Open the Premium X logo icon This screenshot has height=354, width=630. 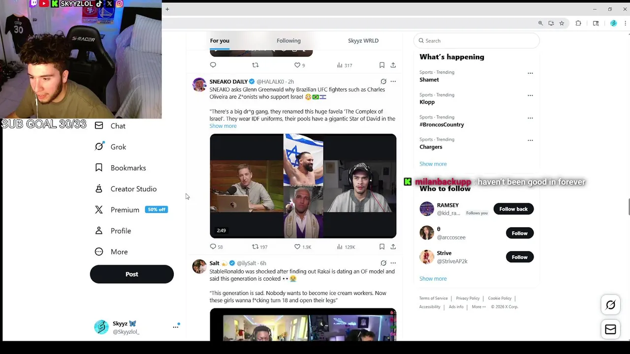(99, 209)
